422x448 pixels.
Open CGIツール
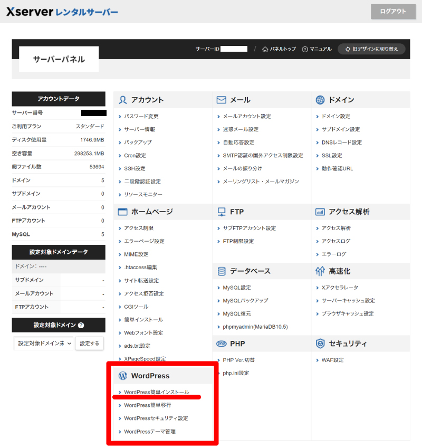(136, 307)
